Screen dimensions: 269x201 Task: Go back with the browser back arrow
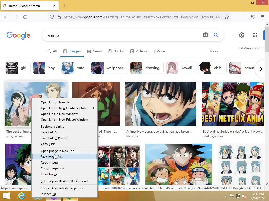pyautogui.click(x=6, y=17)
